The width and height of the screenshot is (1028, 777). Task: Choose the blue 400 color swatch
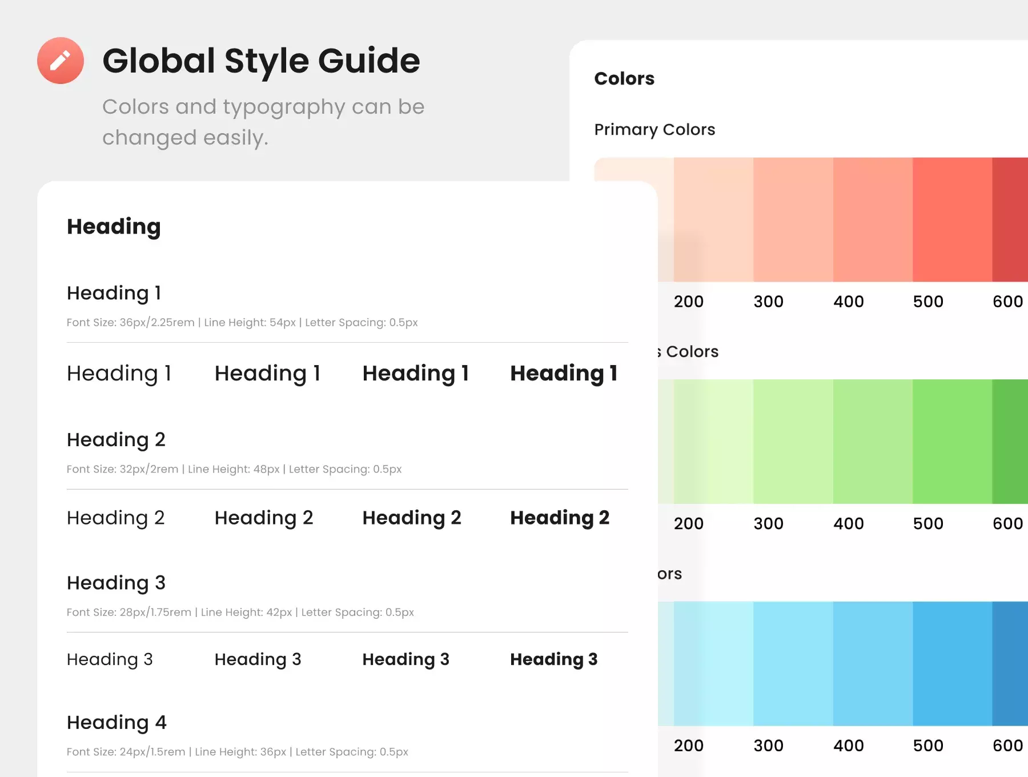tap(873, 664)
